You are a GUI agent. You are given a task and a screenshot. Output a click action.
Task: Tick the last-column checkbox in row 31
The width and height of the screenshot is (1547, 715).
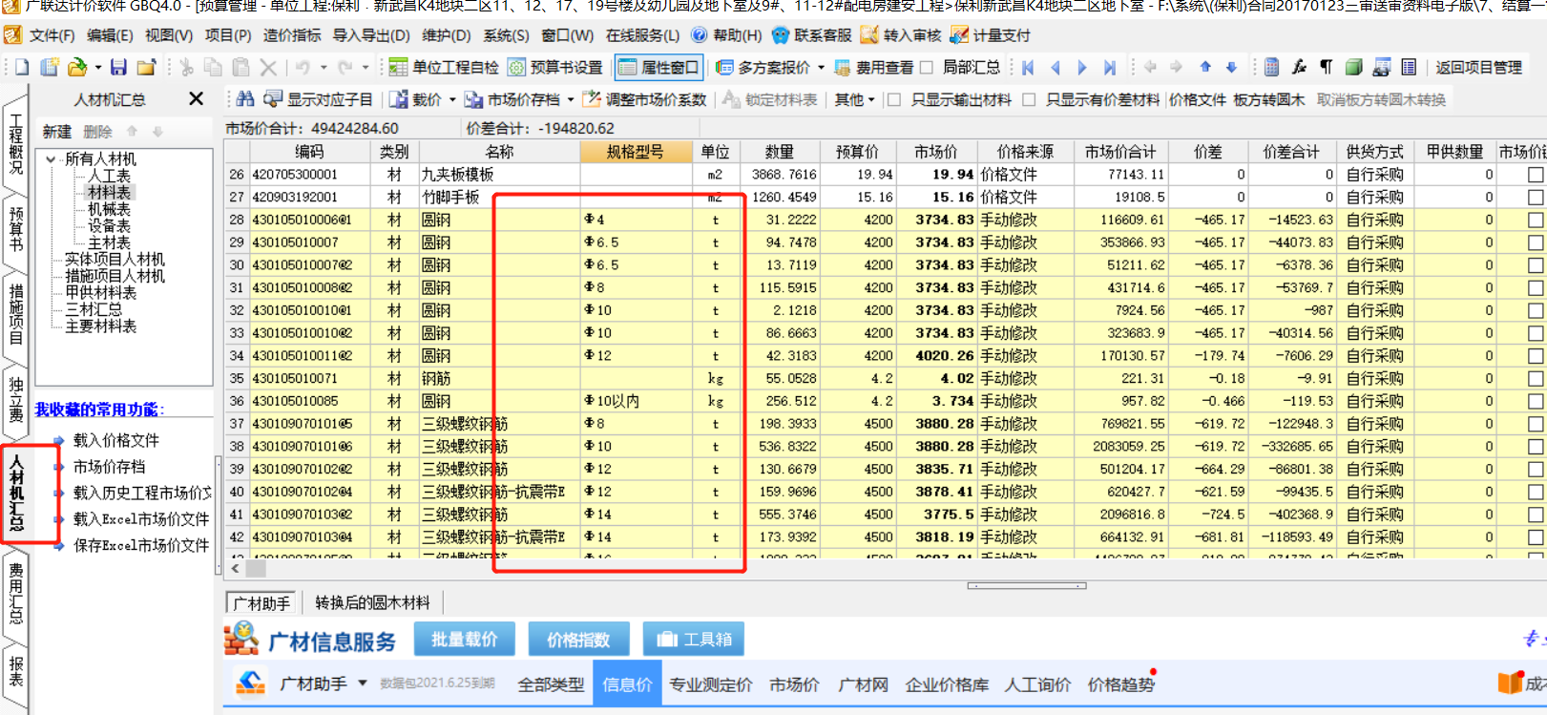click(x=1535, y=287)
